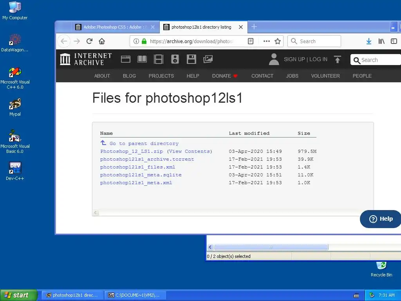Launch the Mypal browser shortcut
401x301 pixels.
point(15,107)
